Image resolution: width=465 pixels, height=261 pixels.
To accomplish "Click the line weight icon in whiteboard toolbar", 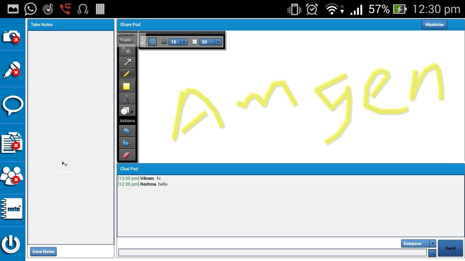I will click(164, 42).
